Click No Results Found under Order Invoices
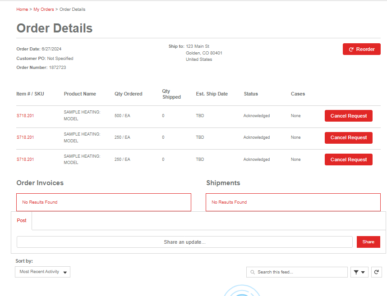The height and width of the screenshot is (296, 387). (40, 202)
